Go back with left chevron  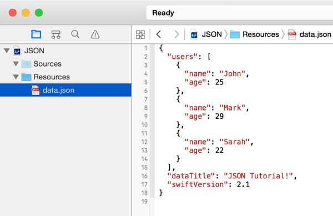[x=159, y=34]
